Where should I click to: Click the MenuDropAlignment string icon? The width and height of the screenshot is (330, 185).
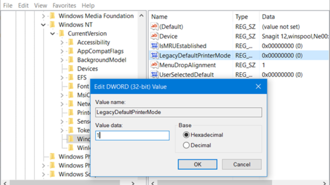[x=155, y=65]
